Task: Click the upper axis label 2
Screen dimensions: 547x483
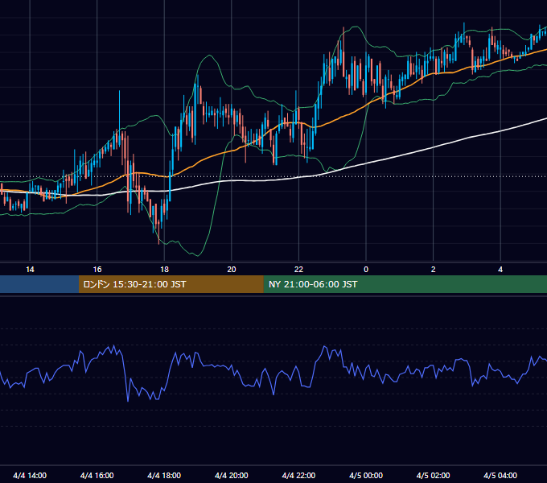Action: click(x=434, y=270)
